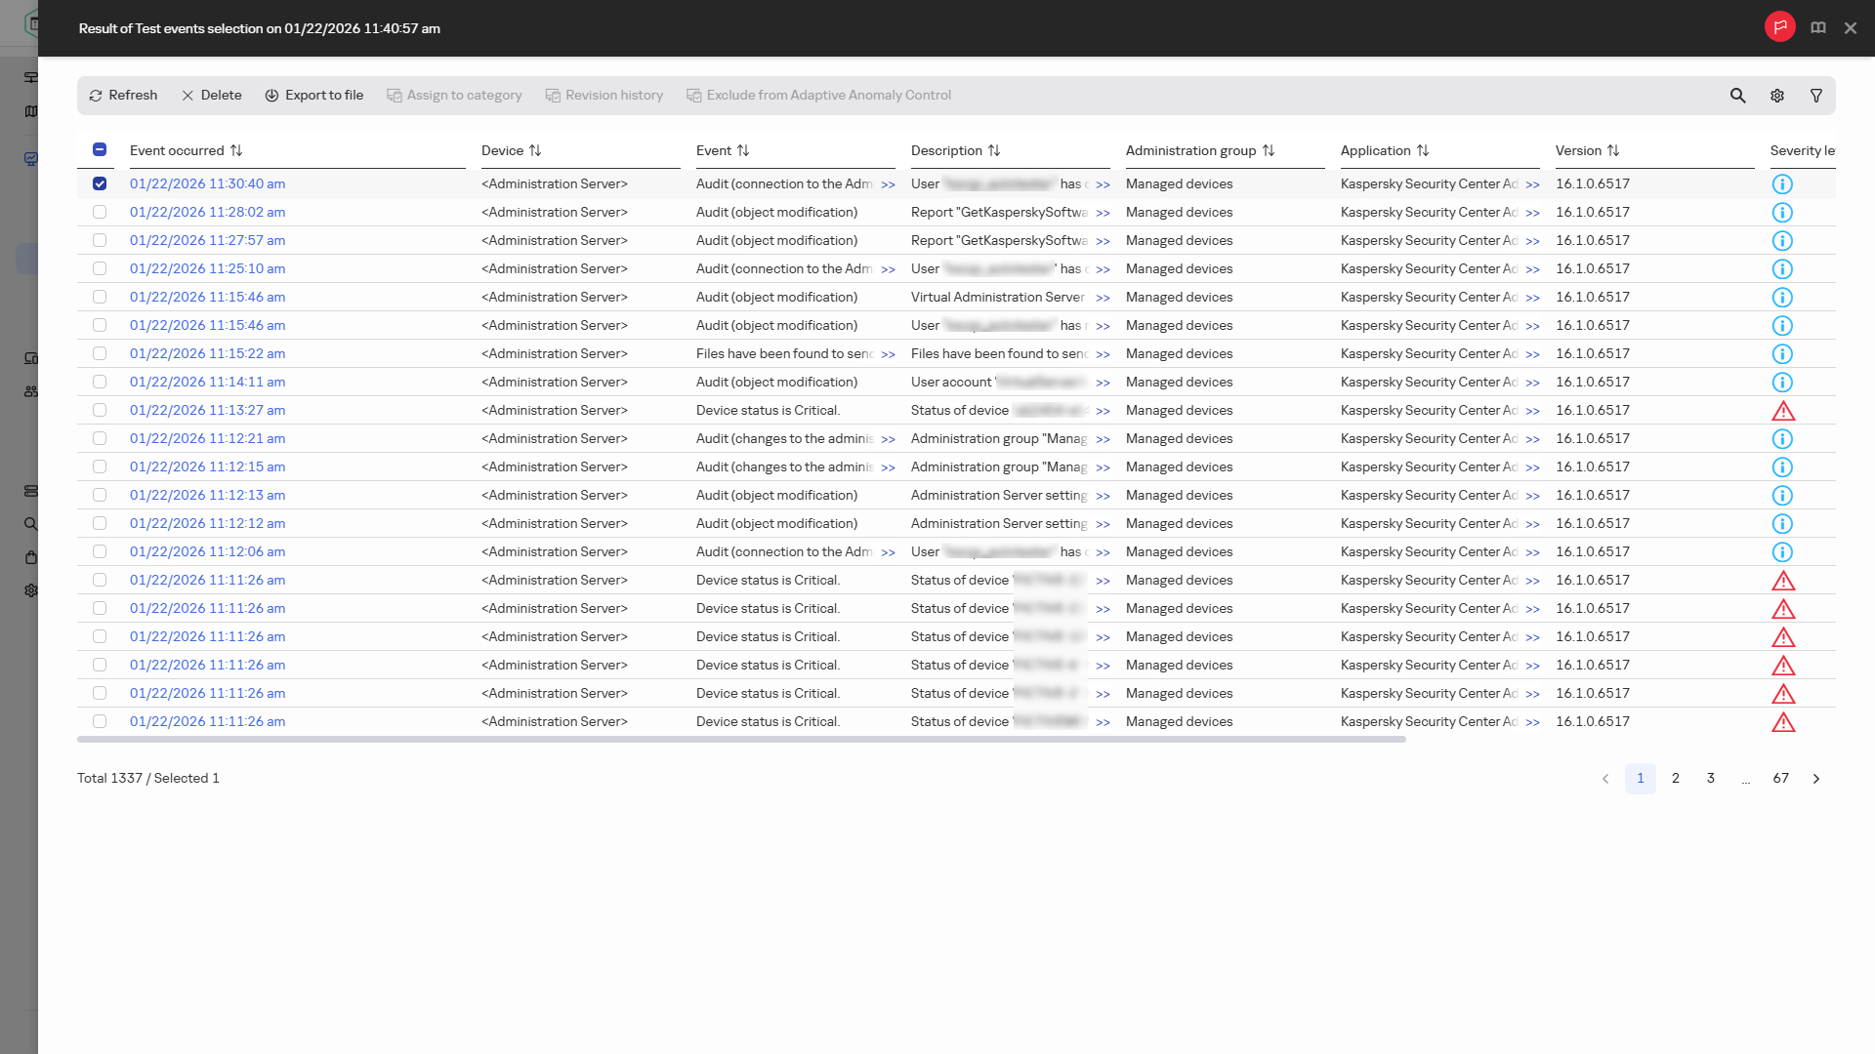Open column settings gear icon
1875x1054 pixels.
point(1777,96)
